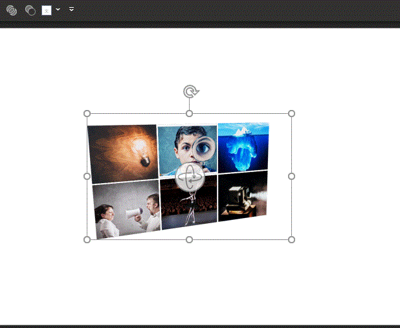Select the ballet dancer stage photo
400x328 pixels.
[x=189, y=204]
